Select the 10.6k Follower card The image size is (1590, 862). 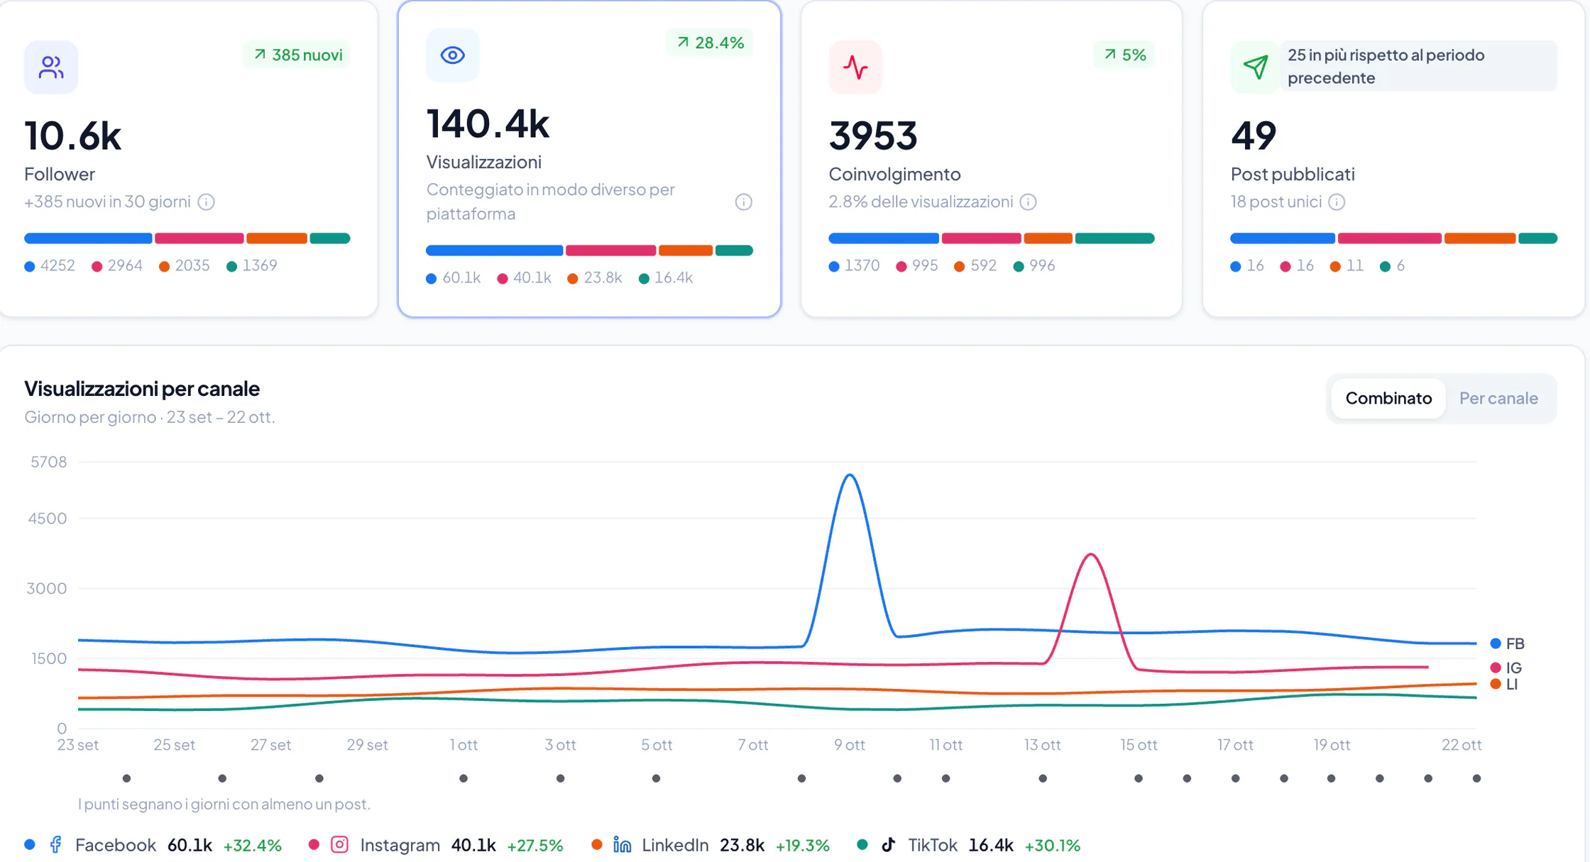pyautogui.click(x=188, y=158)
